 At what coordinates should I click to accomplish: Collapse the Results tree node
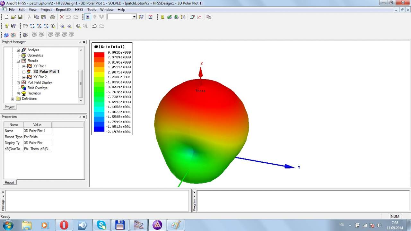(x=18, y=61)
